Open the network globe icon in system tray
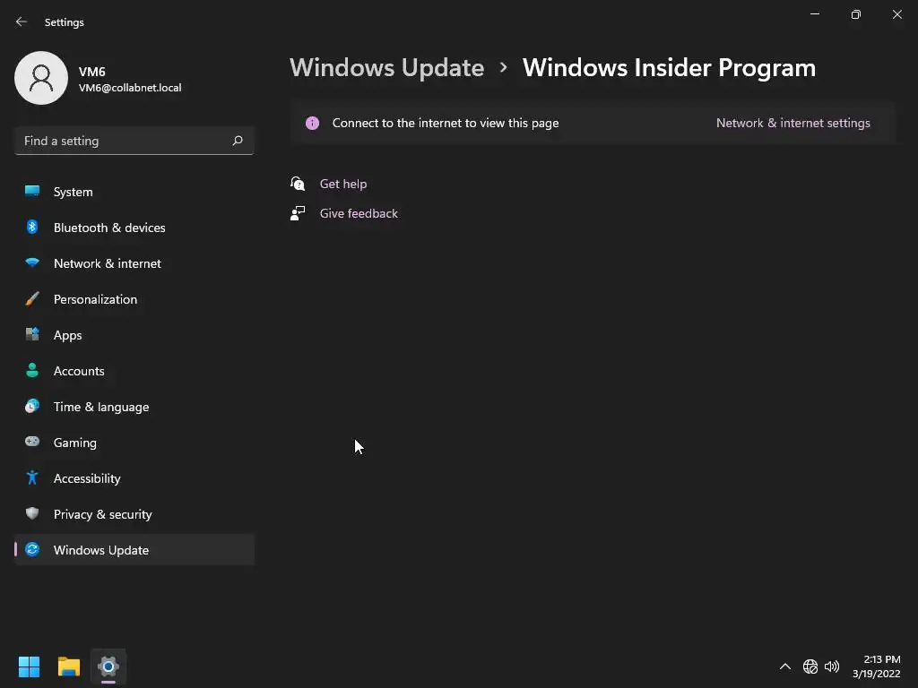This screenshot has width=918, height=688. coord(810,666)
